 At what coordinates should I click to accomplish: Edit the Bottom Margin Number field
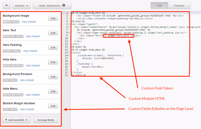(x=53, y=106)
